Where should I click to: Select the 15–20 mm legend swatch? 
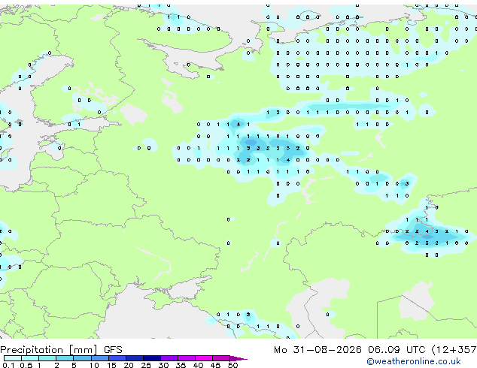117,358
